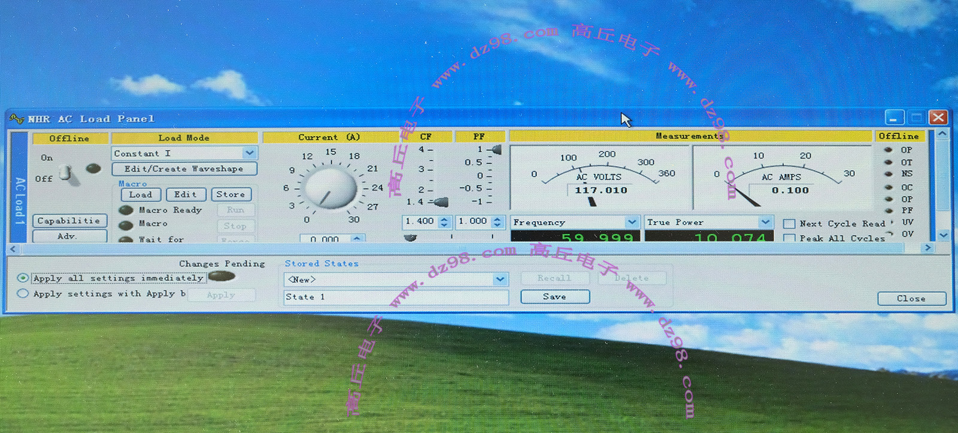This screenshot has width=958, height=433.
Task: Click the State 1 name input field
Action: tap(396, 297)
